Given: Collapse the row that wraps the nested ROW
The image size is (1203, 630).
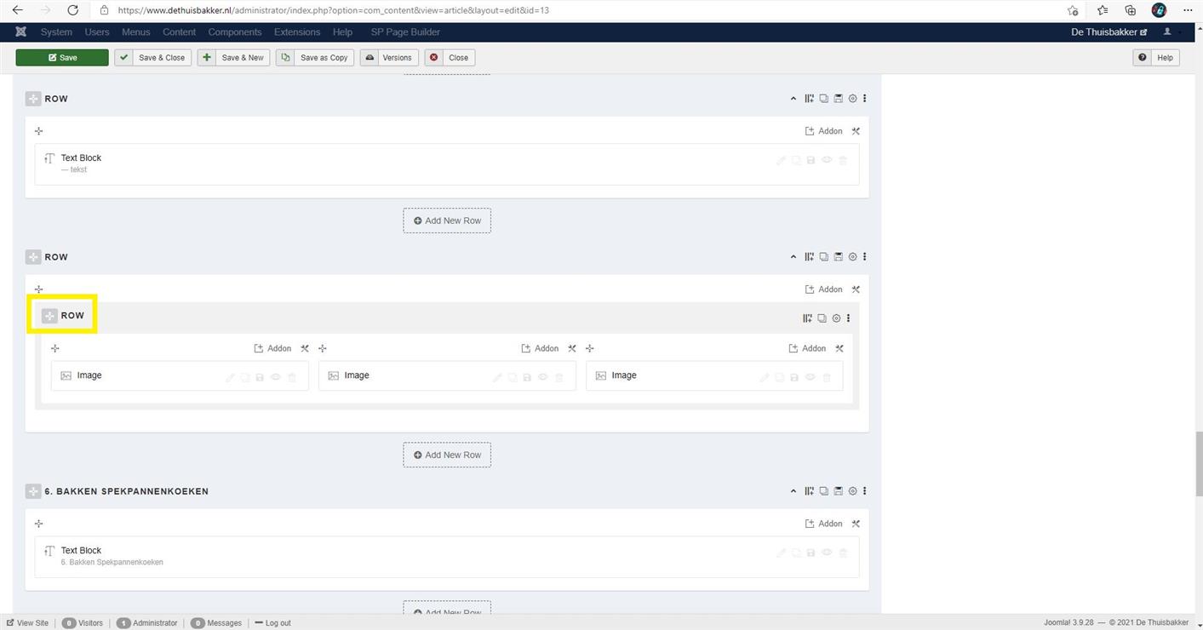Looking at the screenshot, I should pyautogui.click(x=793, y=257).
